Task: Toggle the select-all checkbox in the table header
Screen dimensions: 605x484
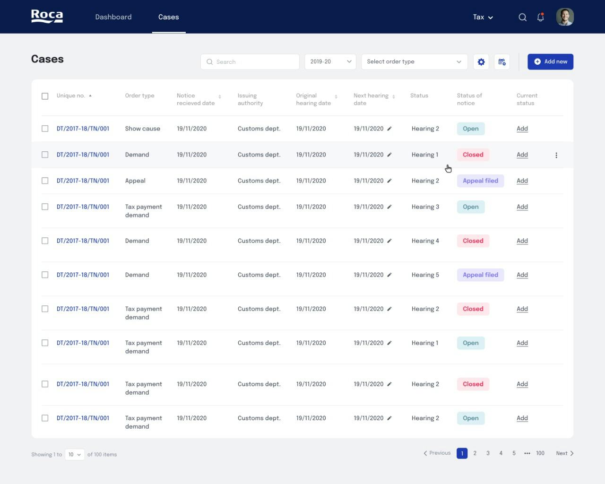Action: (45, 95)
